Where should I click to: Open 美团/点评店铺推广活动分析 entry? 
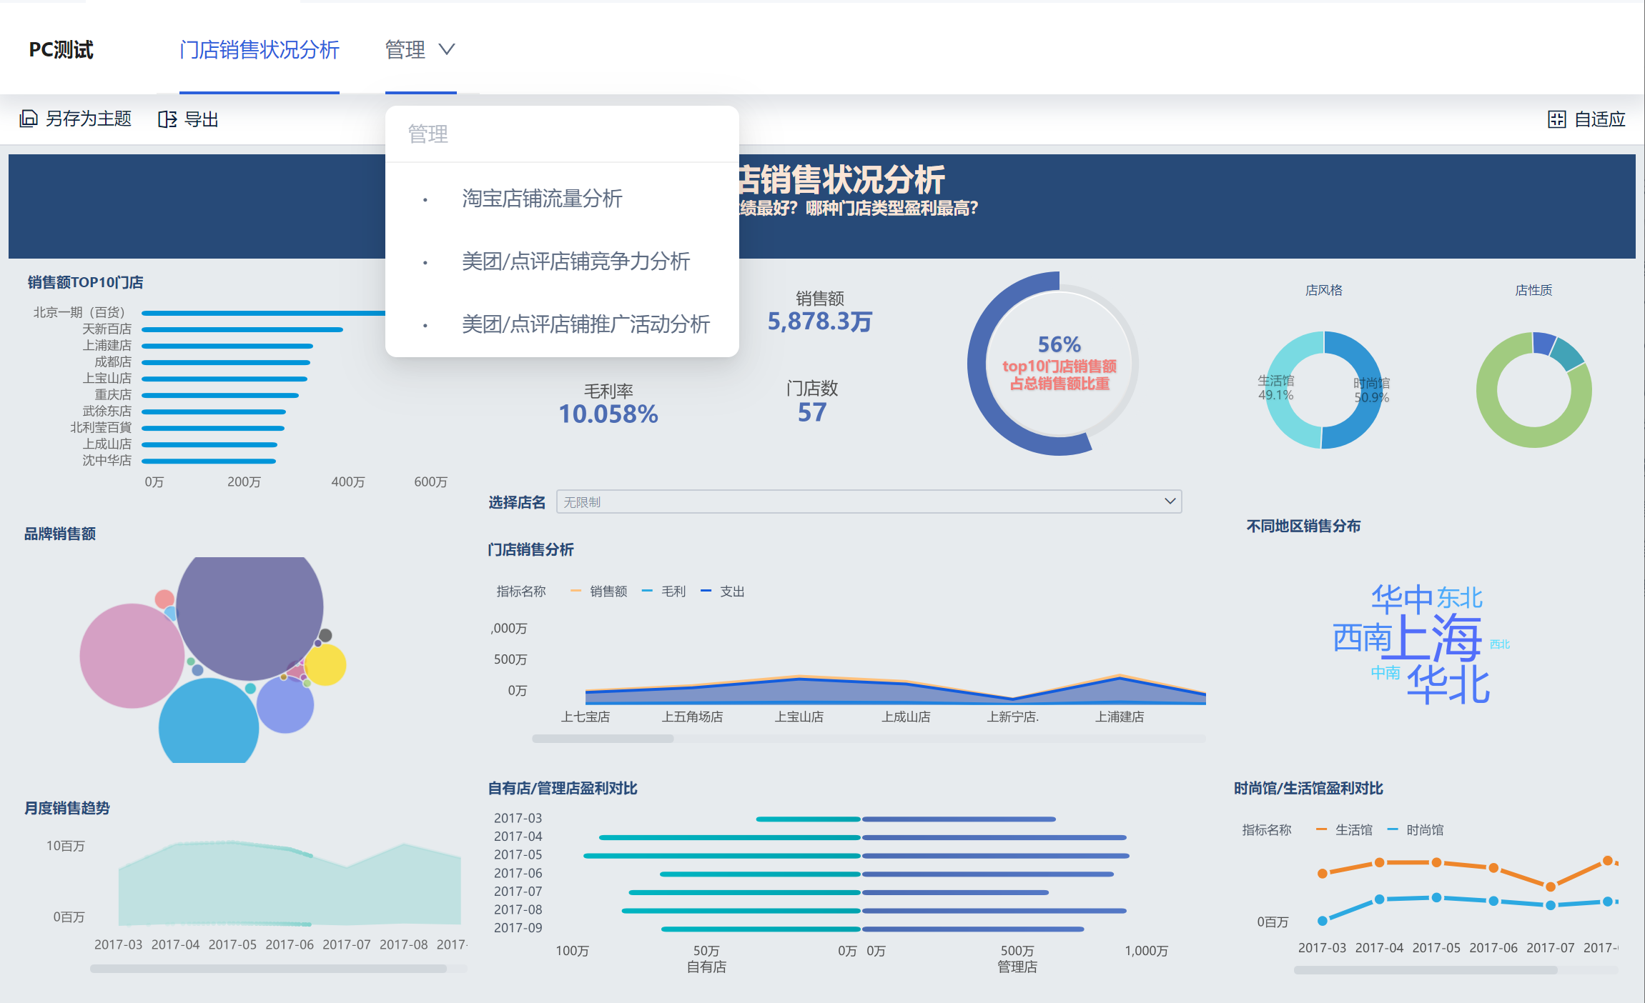point(586,324)
